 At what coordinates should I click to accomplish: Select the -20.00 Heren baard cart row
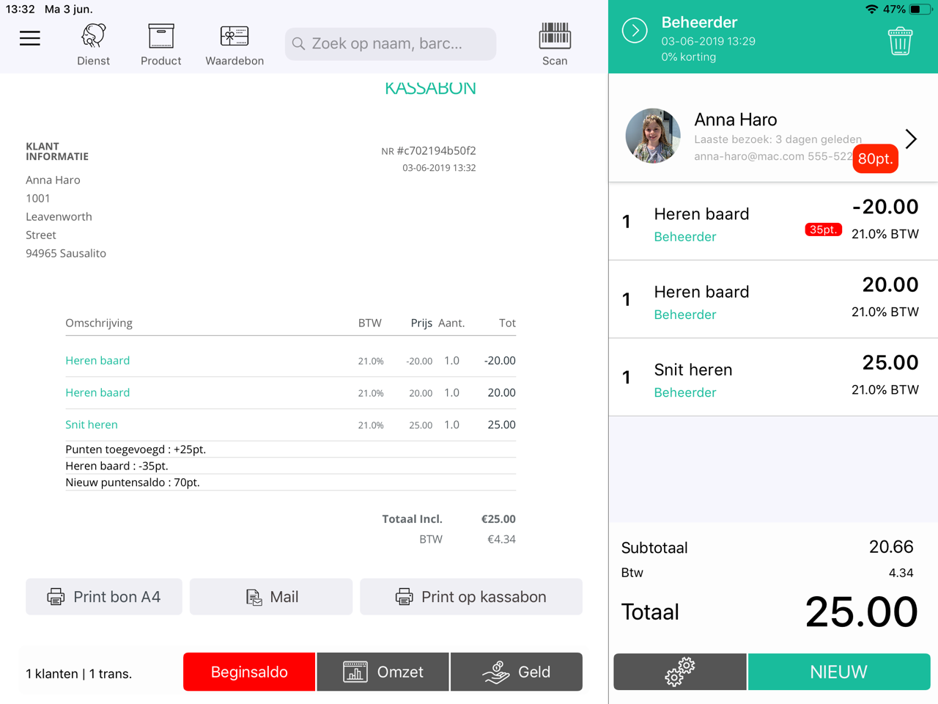click(773, 221)
